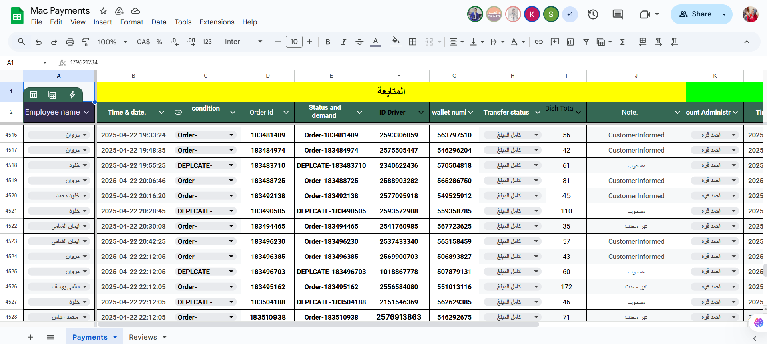
Task: Redo the last action
Action: (54, 42)
